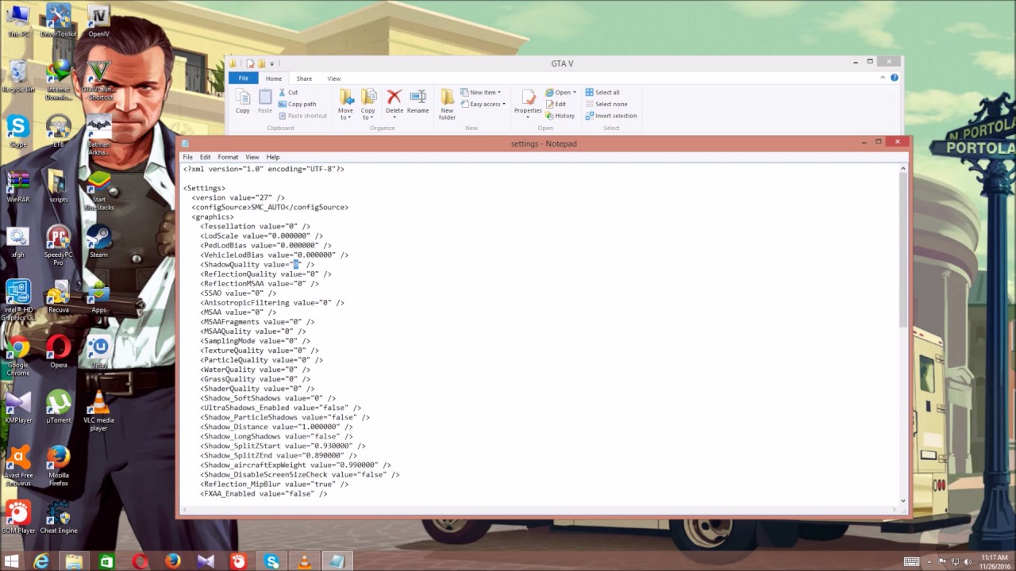Click line 'TextureQuality value="0"'
Viewport: 1016px width, 571px height.
(260, 351)
